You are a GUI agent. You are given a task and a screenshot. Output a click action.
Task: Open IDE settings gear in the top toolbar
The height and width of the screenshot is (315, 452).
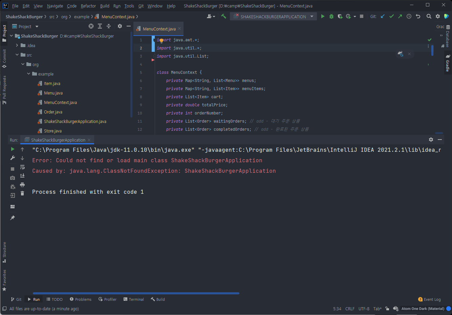click(438, 16)
